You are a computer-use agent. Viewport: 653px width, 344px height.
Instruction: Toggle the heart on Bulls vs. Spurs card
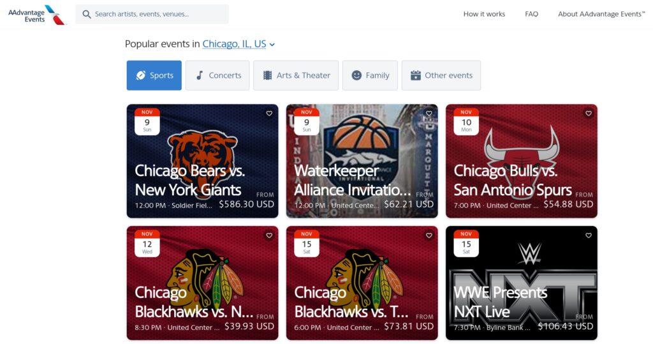589,114
